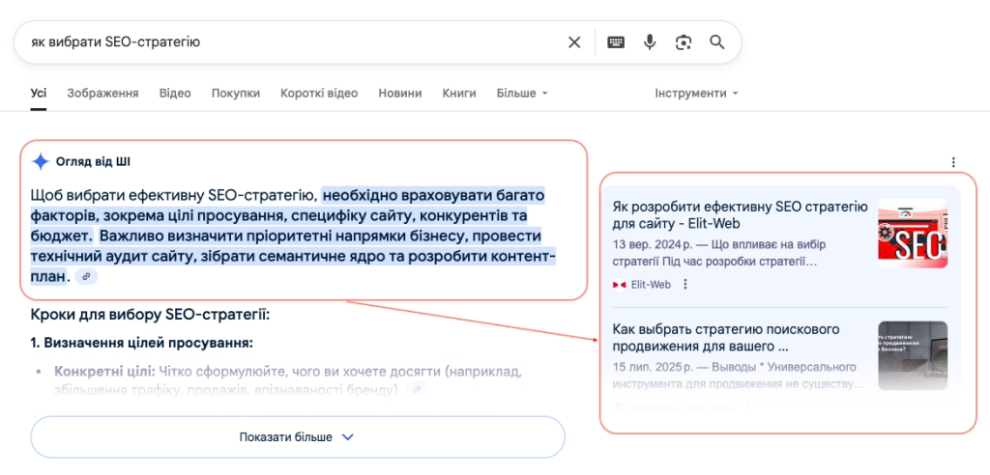Click the Конкретні цілі bullet text

[104, 371]
